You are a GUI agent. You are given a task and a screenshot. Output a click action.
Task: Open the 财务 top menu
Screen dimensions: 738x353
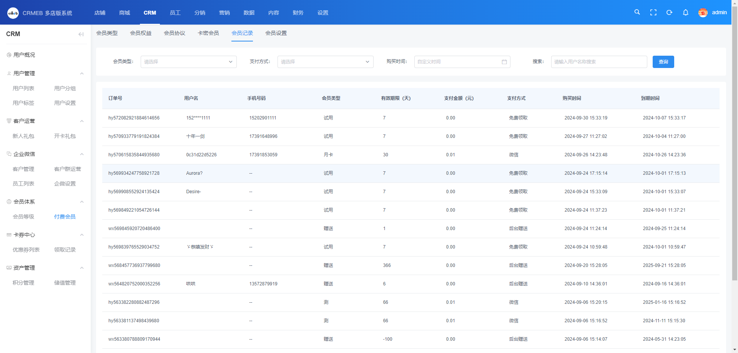pos(298,13)
